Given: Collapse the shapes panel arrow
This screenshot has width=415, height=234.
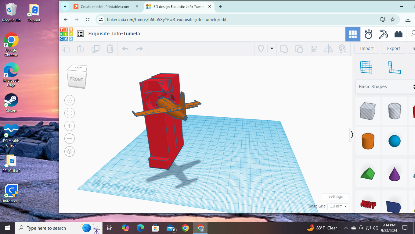Looking at the screenshot, I should (x=352, y=135).
